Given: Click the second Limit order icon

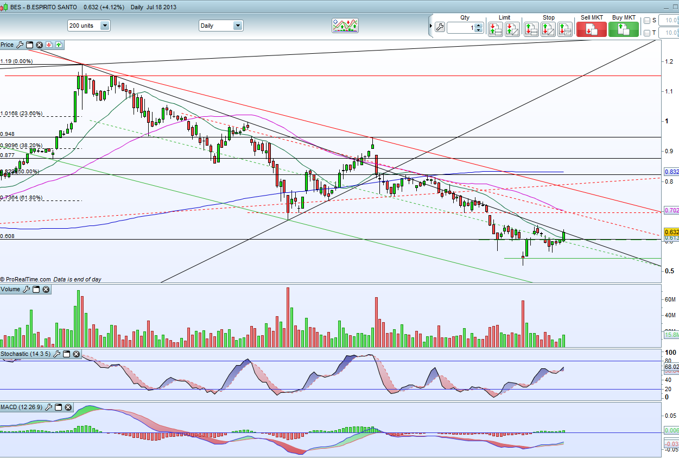Looking at the screenshot, I should [x=512, y=29].
